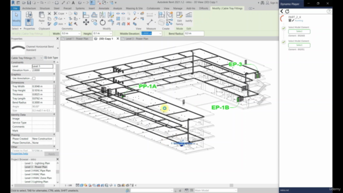The image size is (343, 193).
Task: Open the Middle Elevation dropdown
Action: (160, 33)
